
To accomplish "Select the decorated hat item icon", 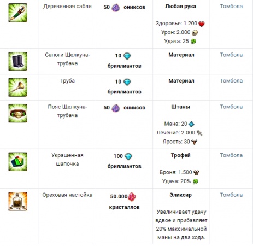I will click(18, 162).
